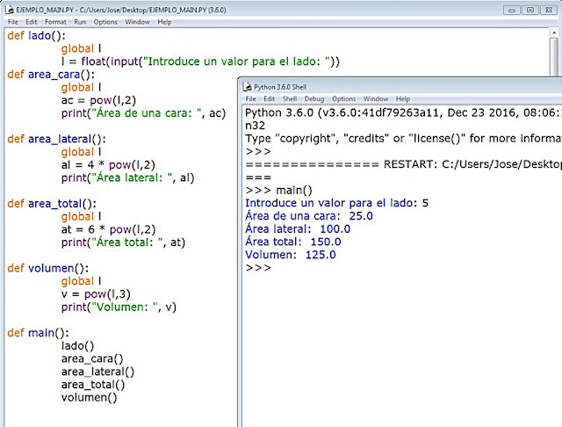Click the "Python 3.6.0 Shell" title bar text
The image size is (562, 427).
(280, 87)
